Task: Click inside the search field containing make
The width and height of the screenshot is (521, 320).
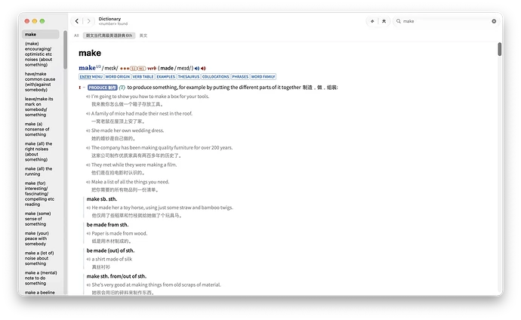Action: [x=446, y=21]
